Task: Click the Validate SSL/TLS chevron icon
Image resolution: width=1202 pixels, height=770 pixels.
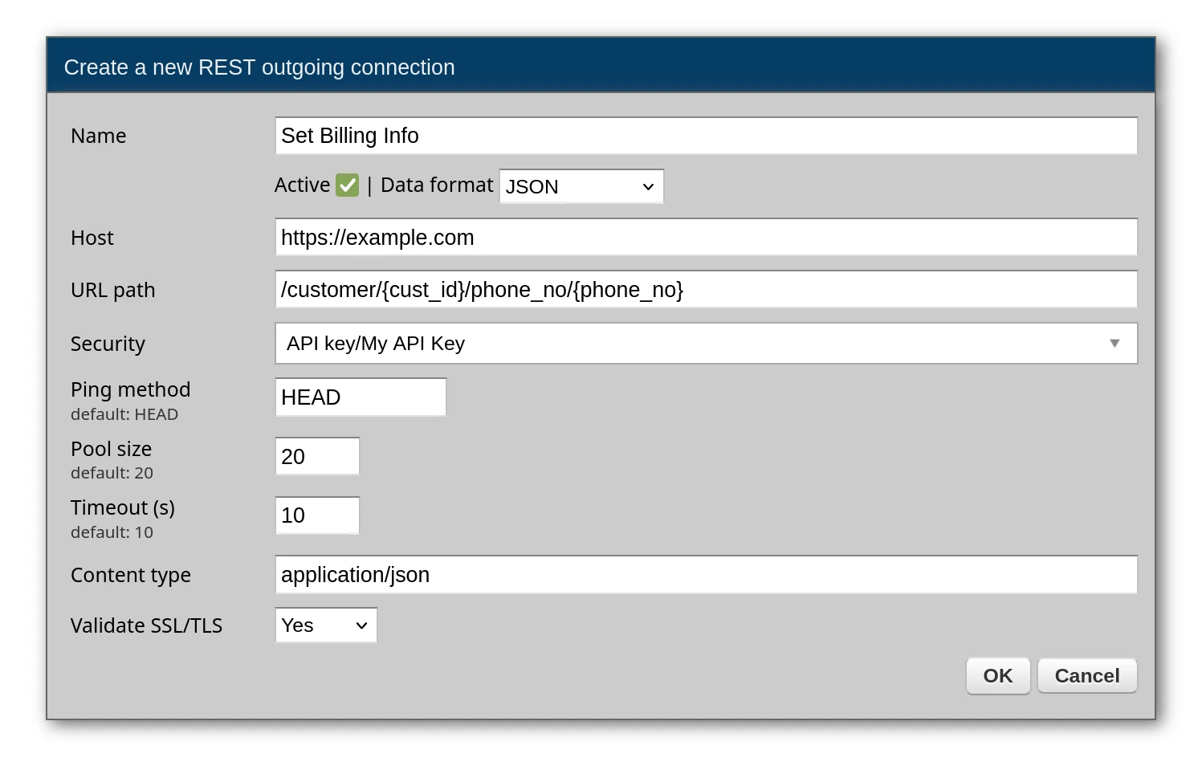Action: click(x=361, y=625)
